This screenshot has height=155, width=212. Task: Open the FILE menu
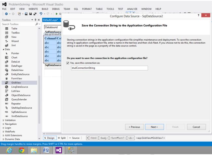point(4,9)
